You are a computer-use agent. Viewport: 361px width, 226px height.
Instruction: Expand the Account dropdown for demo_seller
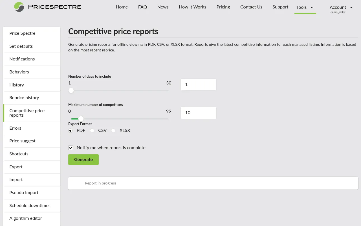tap(341, 7)
